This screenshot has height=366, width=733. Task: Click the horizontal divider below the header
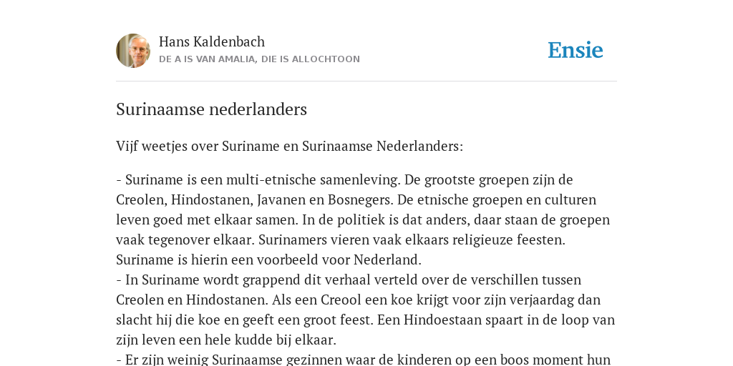click(x=366, y=81)
